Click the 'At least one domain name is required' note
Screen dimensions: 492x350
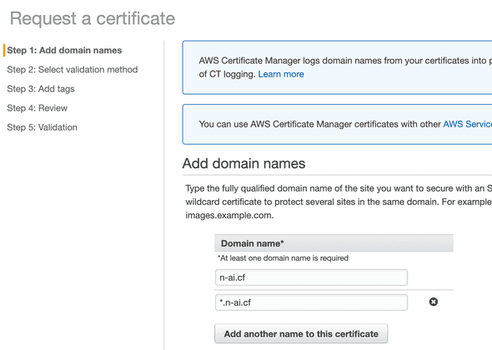(x=283, y=258)
